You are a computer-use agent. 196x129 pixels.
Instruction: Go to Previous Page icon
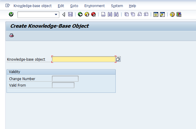pyautogui.click(x=133, y=14)
